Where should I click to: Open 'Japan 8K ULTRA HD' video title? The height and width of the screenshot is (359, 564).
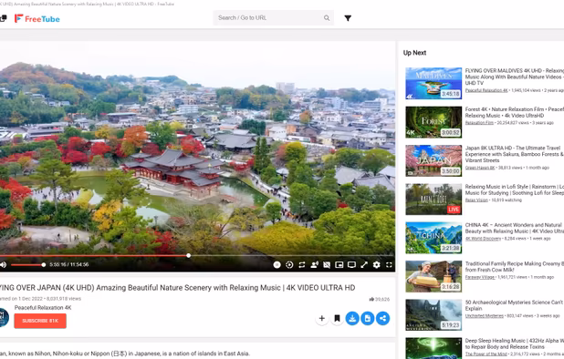click(x=515, y=154)
